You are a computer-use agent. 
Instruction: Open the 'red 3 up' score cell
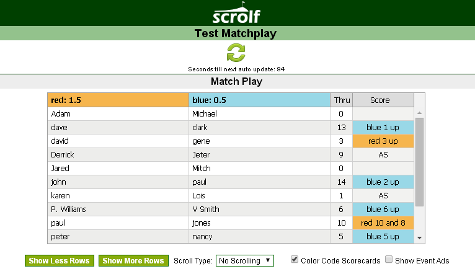[383, 141]
